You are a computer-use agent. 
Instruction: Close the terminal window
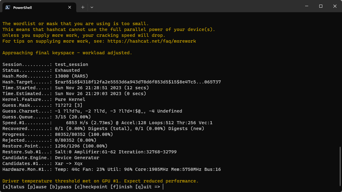click(x=335, y=6)
